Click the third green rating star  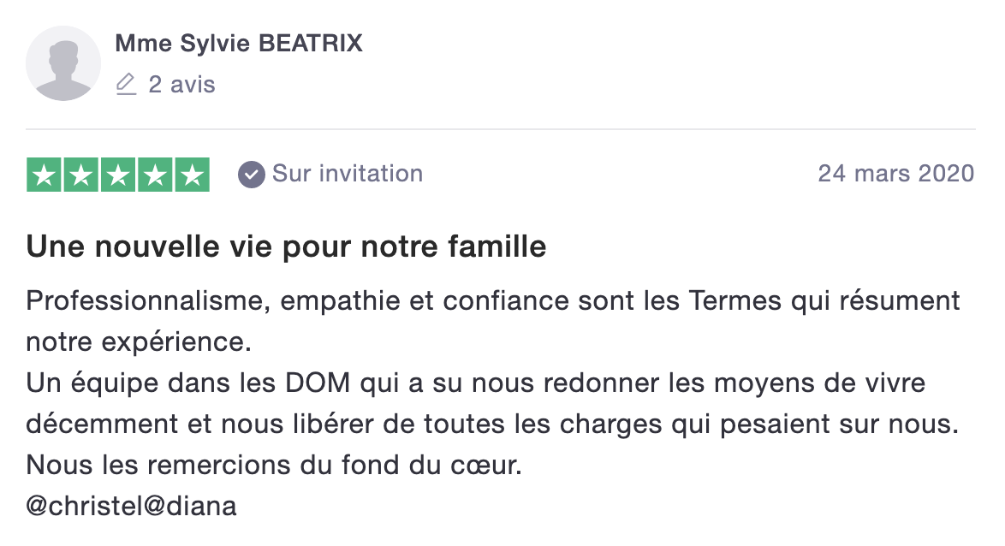tap(118, 175)
